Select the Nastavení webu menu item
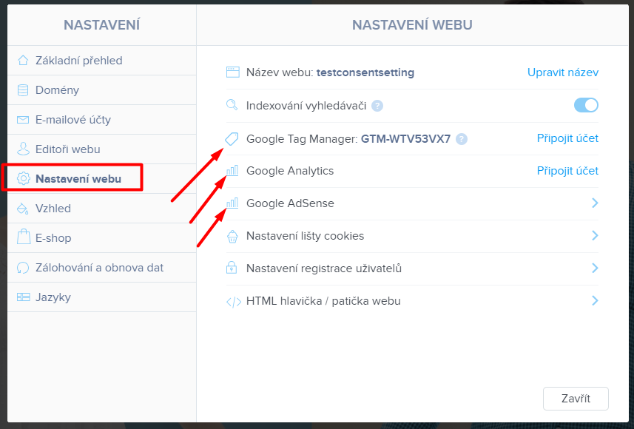 click(x=102, y=179)
